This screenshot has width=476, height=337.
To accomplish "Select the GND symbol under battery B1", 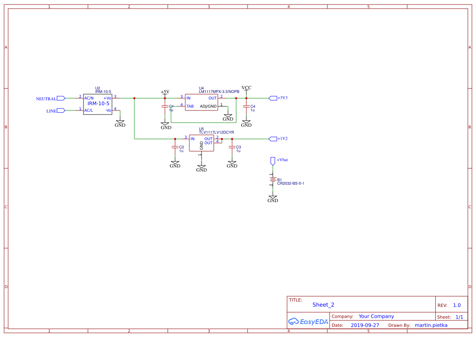I will 273,198.
